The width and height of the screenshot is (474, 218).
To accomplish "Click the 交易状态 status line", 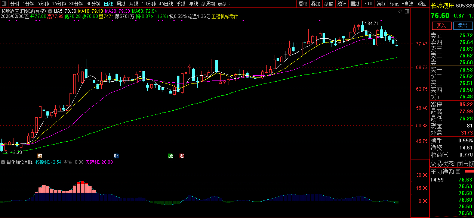I will point(452,164).
